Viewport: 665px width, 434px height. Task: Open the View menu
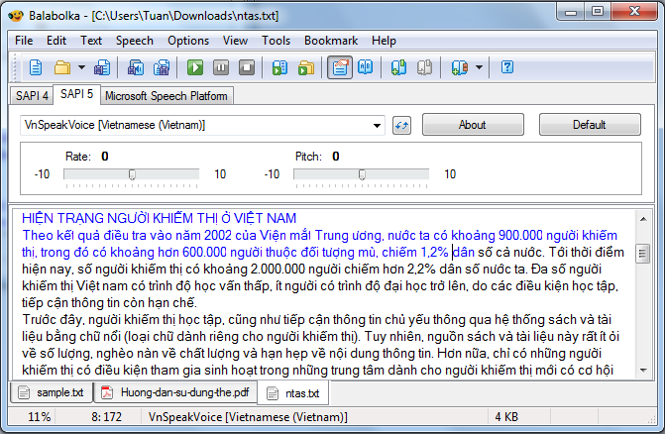(236, 41)
